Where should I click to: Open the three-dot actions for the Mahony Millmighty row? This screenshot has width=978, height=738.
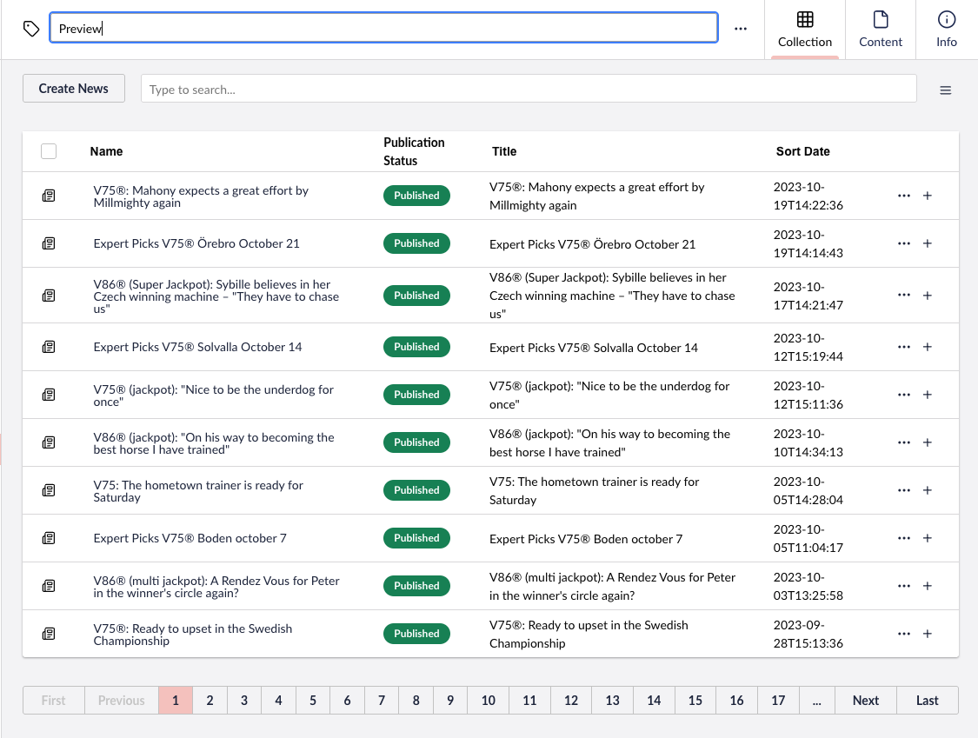pos(904,196)
